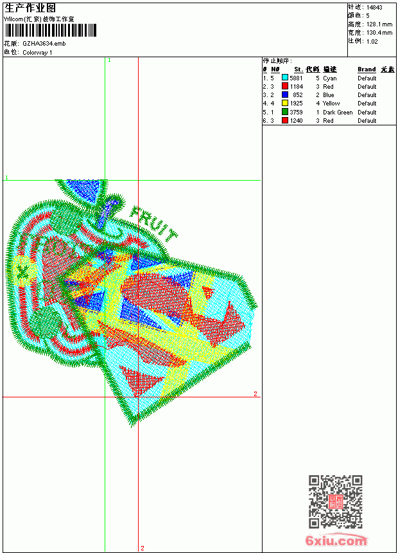This screenshot has width=398, height=553.
Task: Click the St. column header
Action: [298, 69]
